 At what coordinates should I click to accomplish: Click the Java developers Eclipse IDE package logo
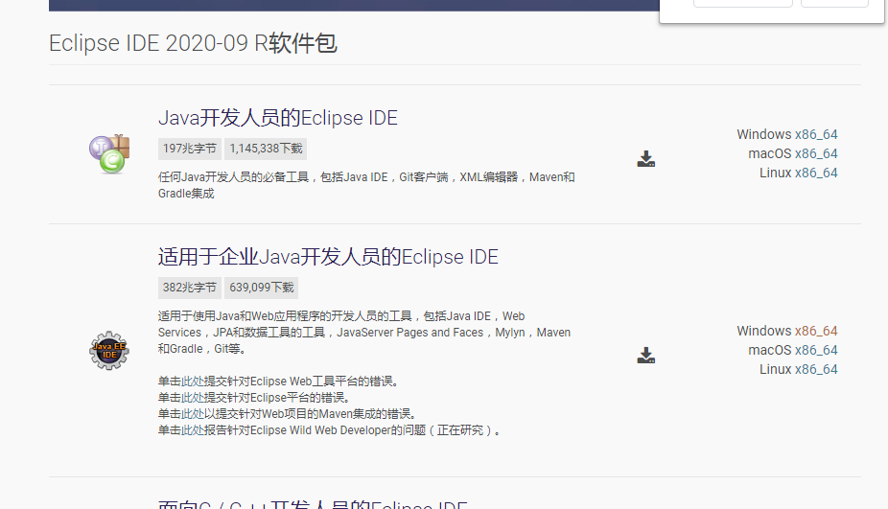109,154
